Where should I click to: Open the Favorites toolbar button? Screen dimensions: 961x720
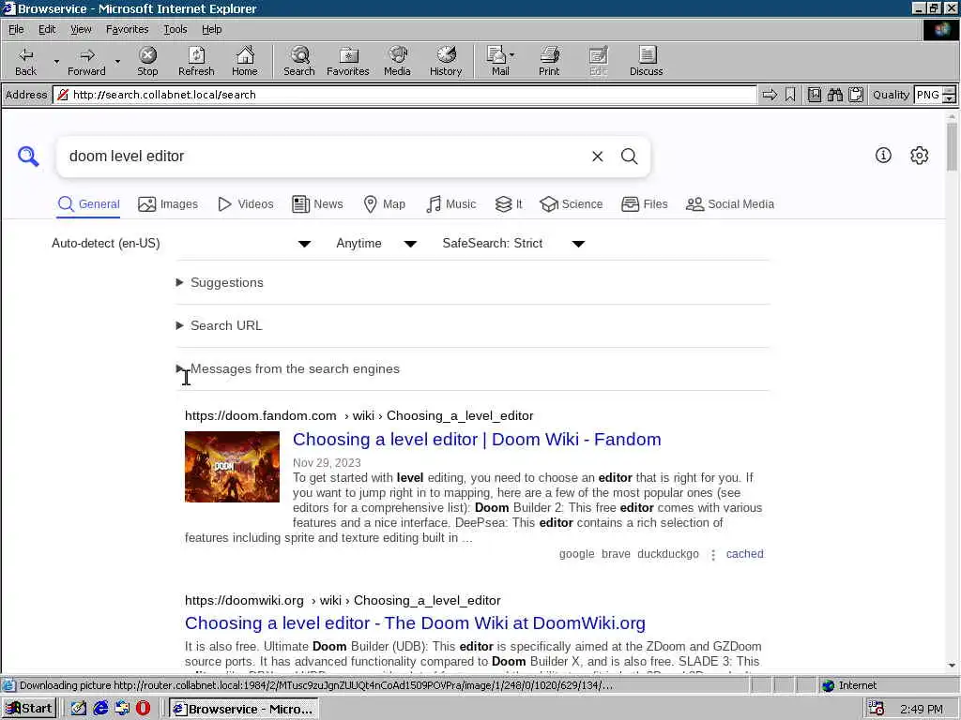point(347,61)
